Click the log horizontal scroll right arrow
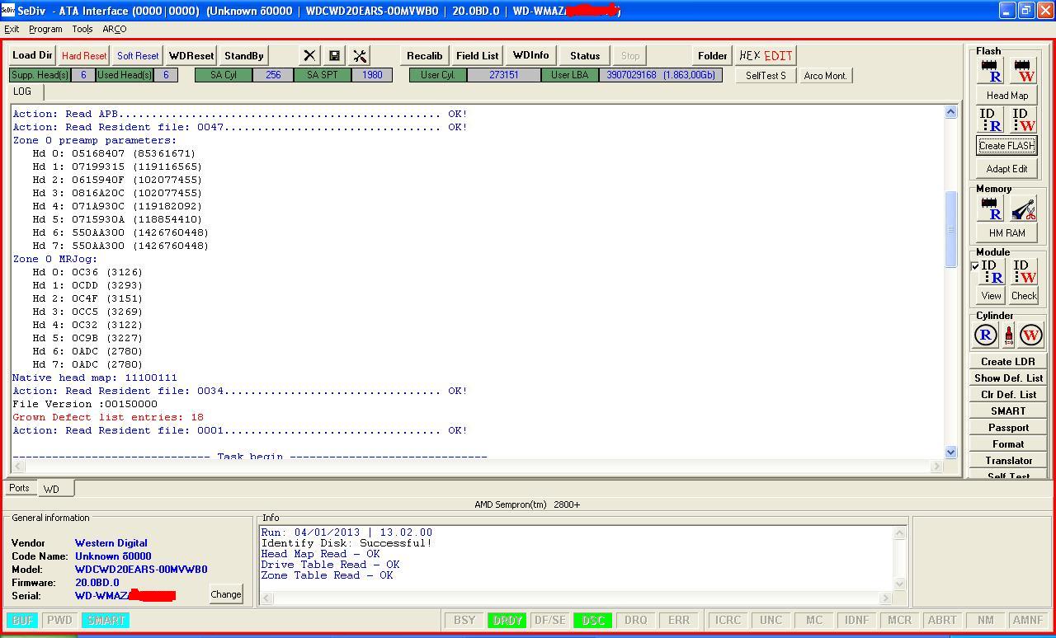1056x638 pixels. click(936, 467)
